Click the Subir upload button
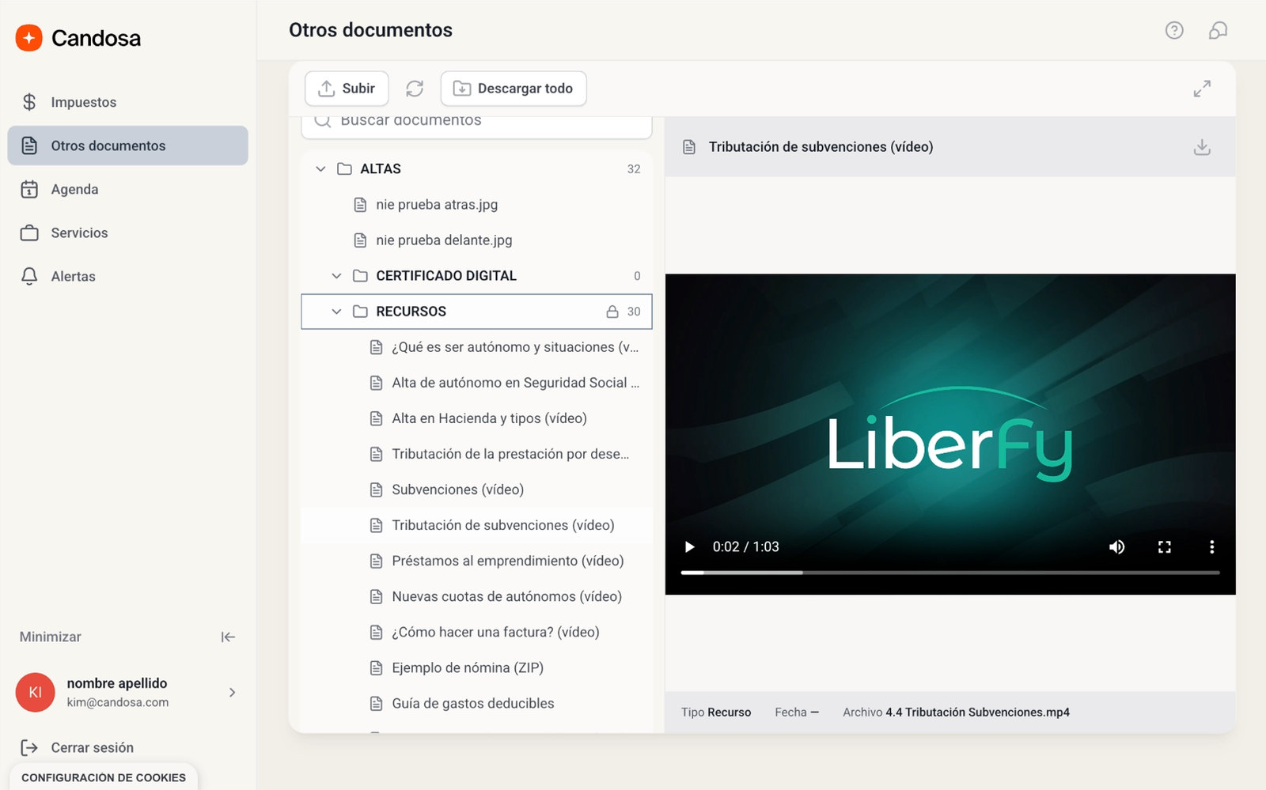 (347, 89)
